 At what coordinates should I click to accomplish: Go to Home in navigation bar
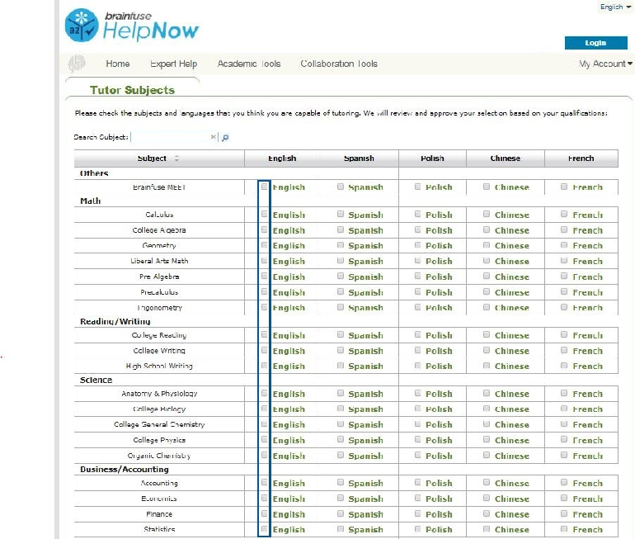[118, 64]
